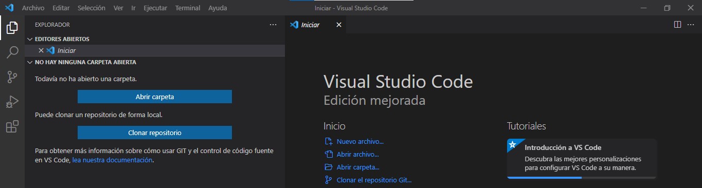Minimize the Visual Studio Code window
Screen dimensions: 702x188
point(643,8)
